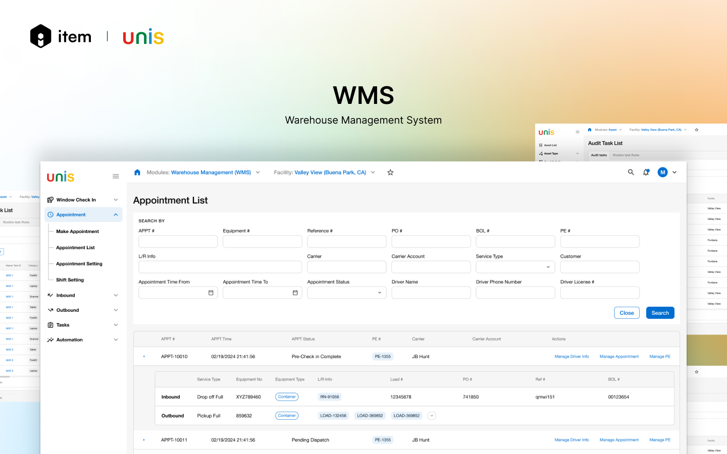Screen dimensions: 727x454
Task: Click the PO # input field
Action: 431,242
